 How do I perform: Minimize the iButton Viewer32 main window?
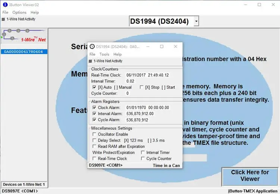click(x=246, y=4)
